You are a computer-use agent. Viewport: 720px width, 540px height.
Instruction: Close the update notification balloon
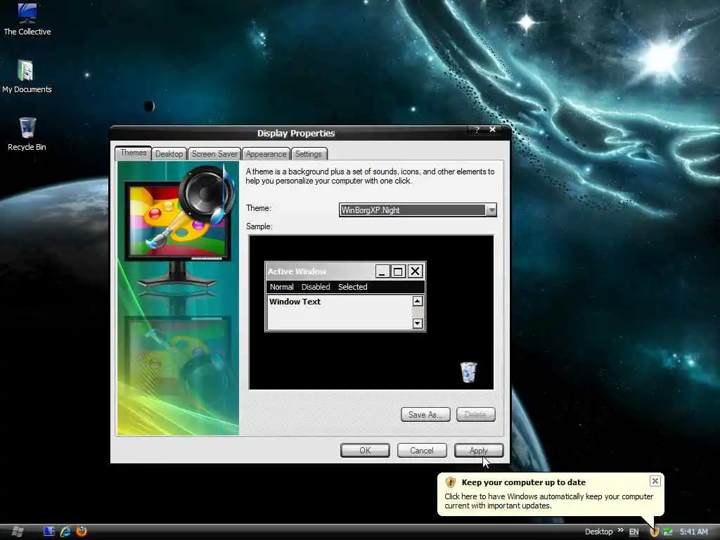coord(655,481)
